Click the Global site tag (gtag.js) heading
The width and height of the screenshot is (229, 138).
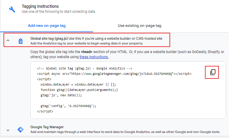(49, 38)
